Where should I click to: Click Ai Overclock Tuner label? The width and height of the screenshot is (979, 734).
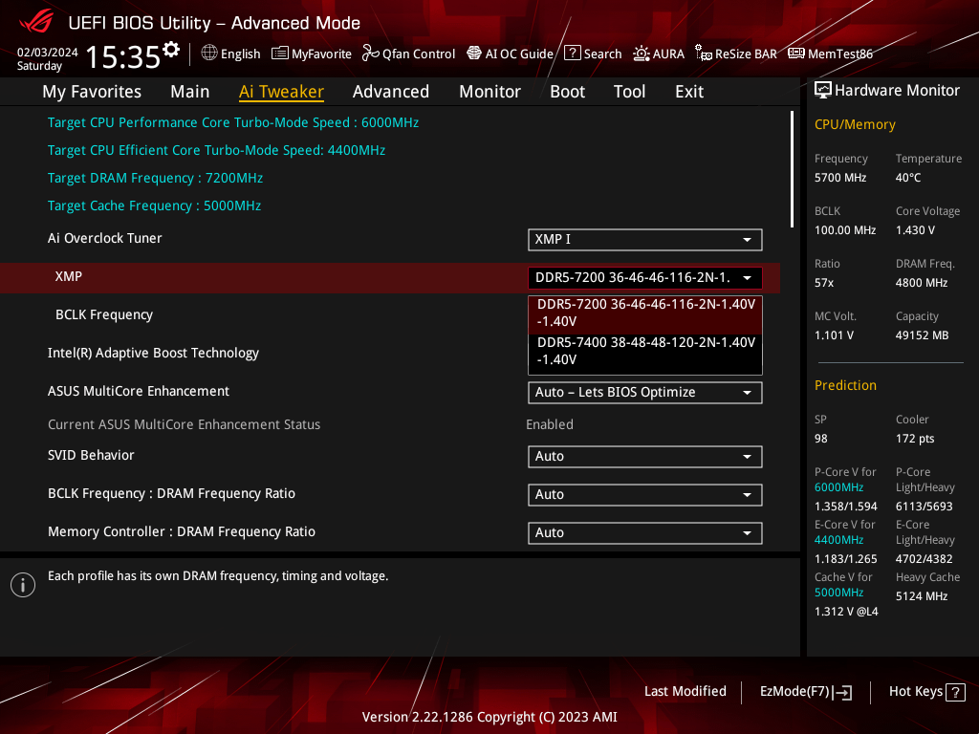105,238
